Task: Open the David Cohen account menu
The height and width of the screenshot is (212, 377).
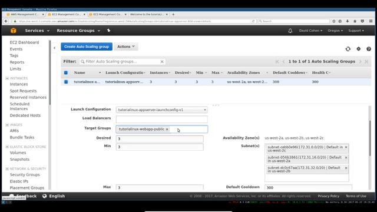Action: click(x=310, y=31)
